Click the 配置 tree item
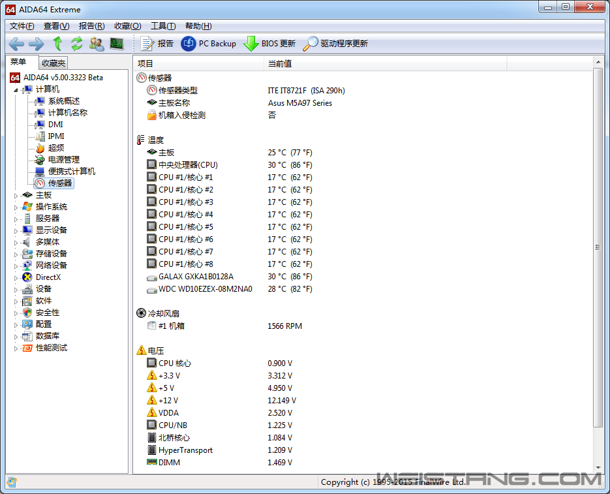This screenshot has height=494, width=610. point(44,324)
